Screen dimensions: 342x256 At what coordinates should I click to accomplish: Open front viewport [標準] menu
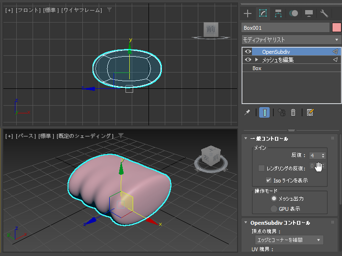(x=51, y=10)
